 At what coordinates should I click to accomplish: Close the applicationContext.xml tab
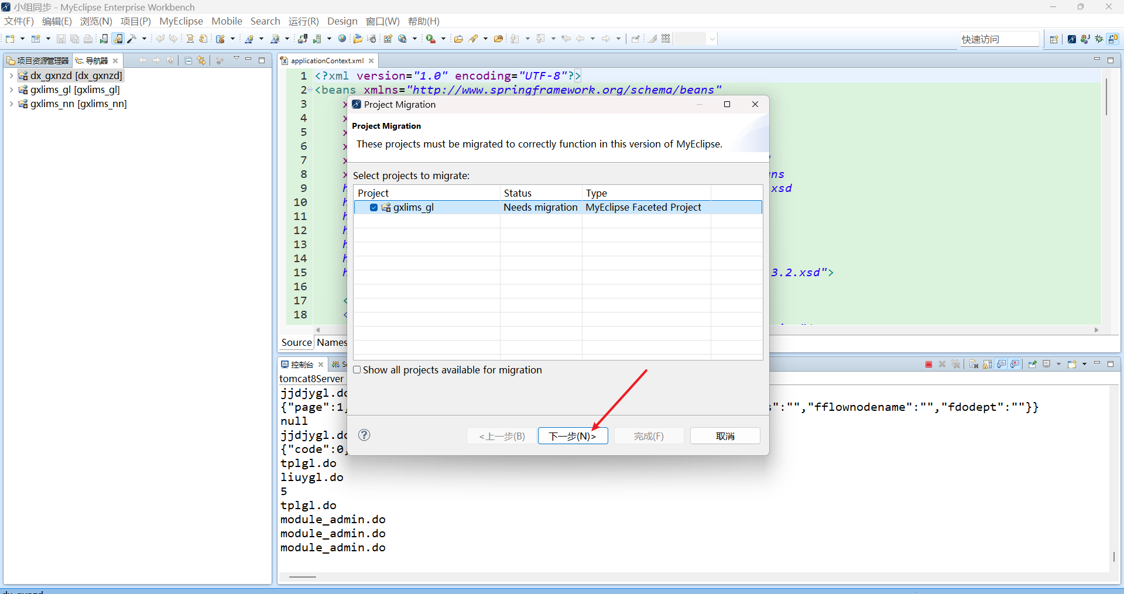tap(371, 60)
